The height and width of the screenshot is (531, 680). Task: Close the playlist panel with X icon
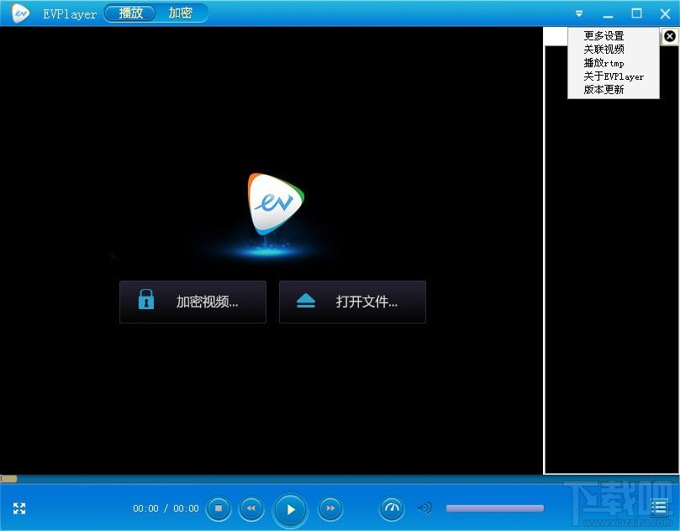click(670, 36)
